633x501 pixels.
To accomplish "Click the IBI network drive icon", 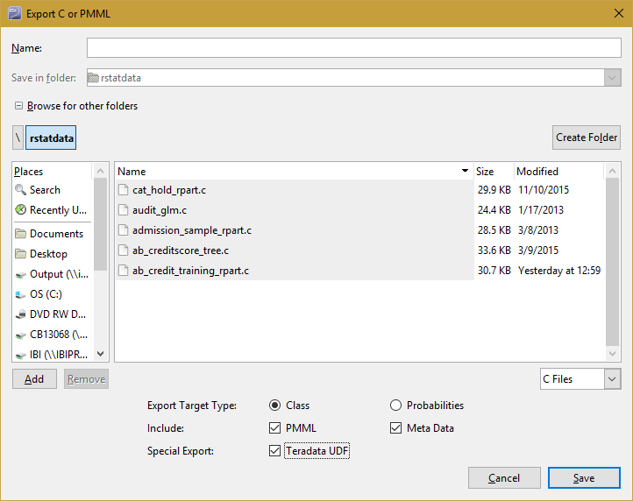I will tap(20, 355).
